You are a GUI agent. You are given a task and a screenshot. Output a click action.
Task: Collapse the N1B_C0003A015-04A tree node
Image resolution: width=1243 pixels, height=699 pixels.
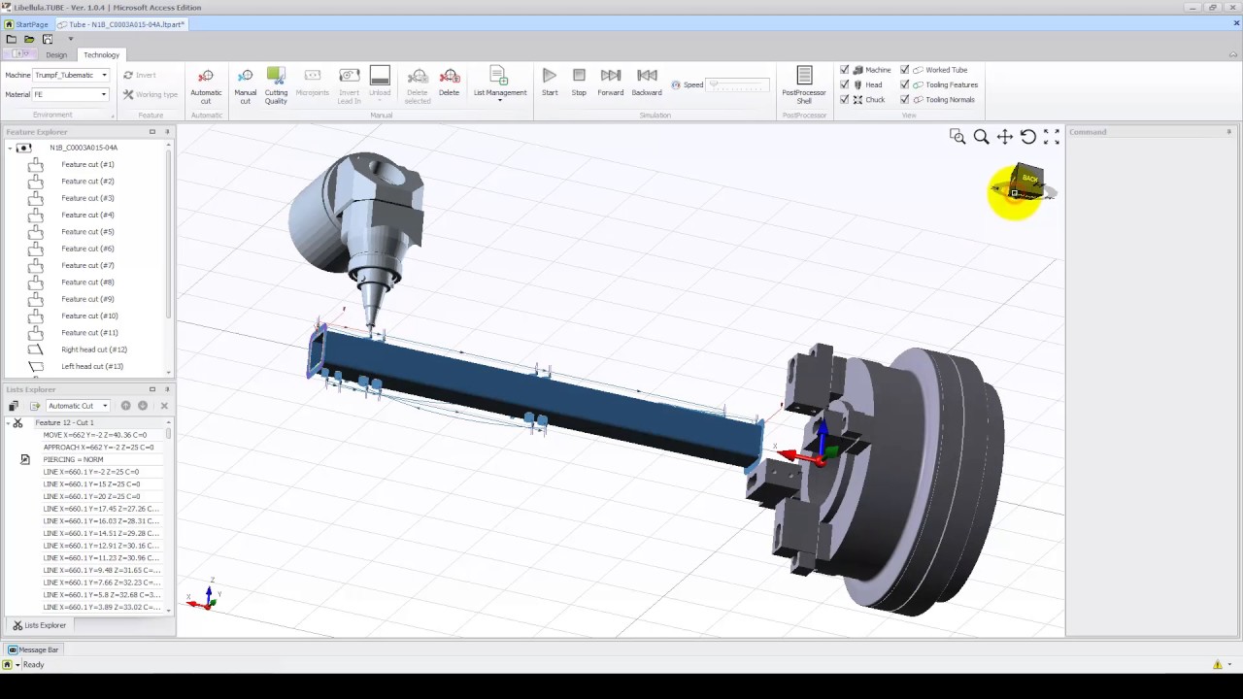tap(10, 148)
